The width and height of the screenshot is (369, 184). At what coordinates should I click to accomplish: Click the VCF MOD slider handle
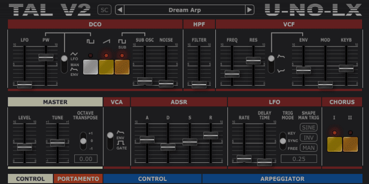[x=325, y=85]
